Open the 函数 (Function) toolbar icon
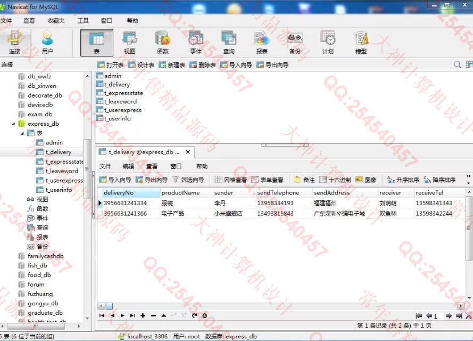473x341 pixels. pos(163,43)
